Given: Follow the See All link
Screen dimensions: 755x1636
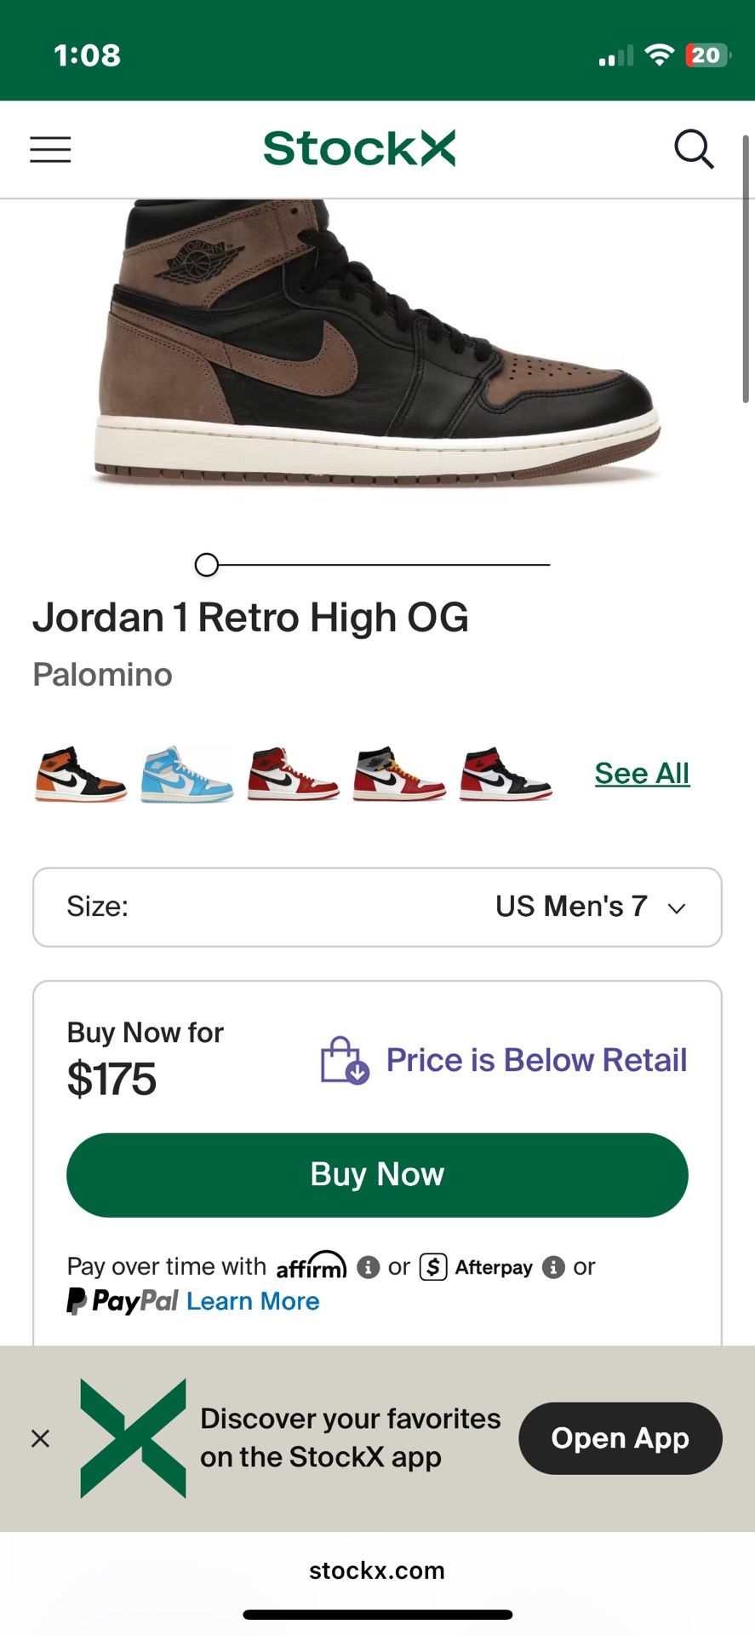Looking at the screenshot, I should click(642, 774).
